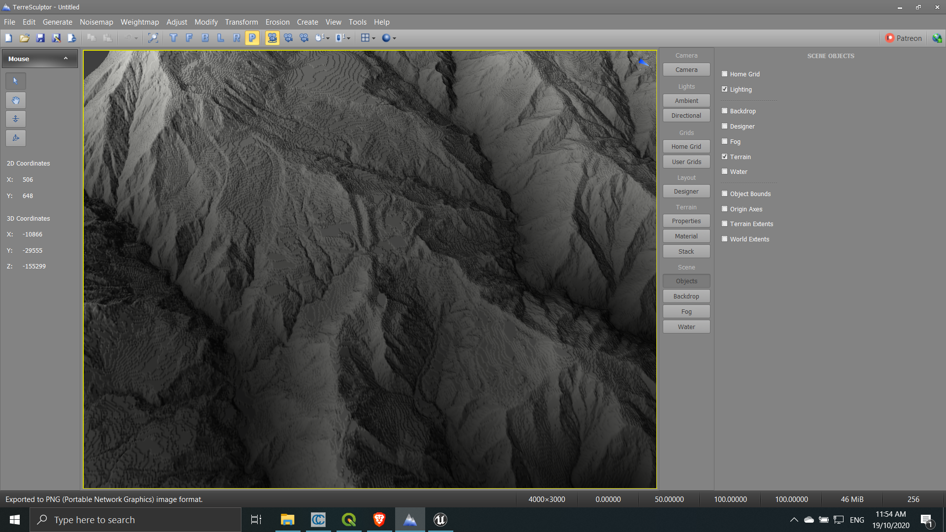Switch to Top view in the toolbar
This screenshot has height=532, width=946.
[173, 38]
